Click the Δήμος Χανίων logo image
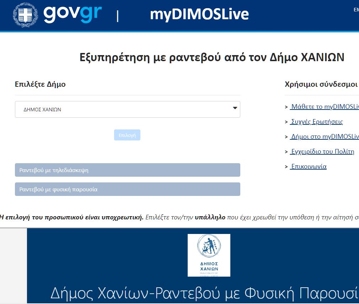Screen dimensions: 359x304 [209, 255]
